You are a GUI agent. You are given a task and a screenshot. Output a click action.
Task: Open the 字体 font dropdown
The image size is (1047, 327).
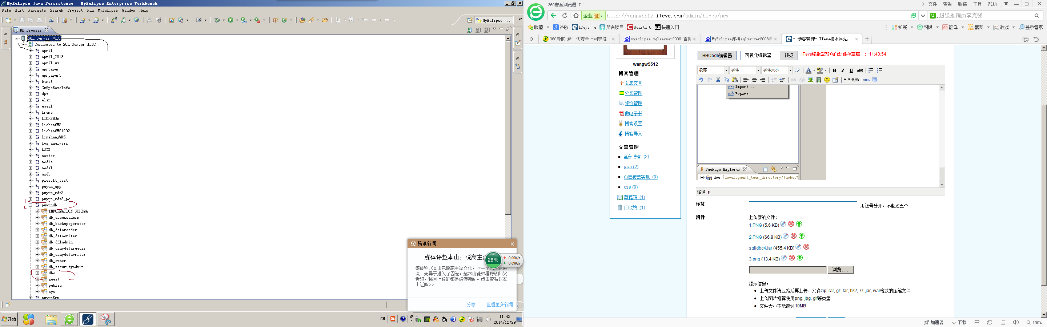tap(758, 70)
